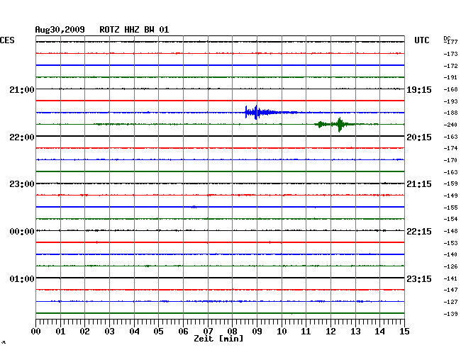Viewport: 461px width, 350px height.
Task: Click minute 01 on the time axis
Action: pos(60,332)
